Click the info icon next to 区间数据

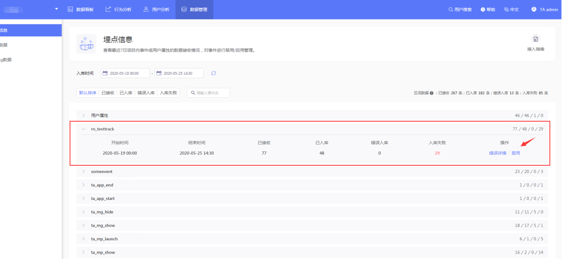431,93
